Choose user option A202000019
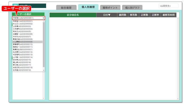Screen dimensions: 191x105 [x=28, y=70]
